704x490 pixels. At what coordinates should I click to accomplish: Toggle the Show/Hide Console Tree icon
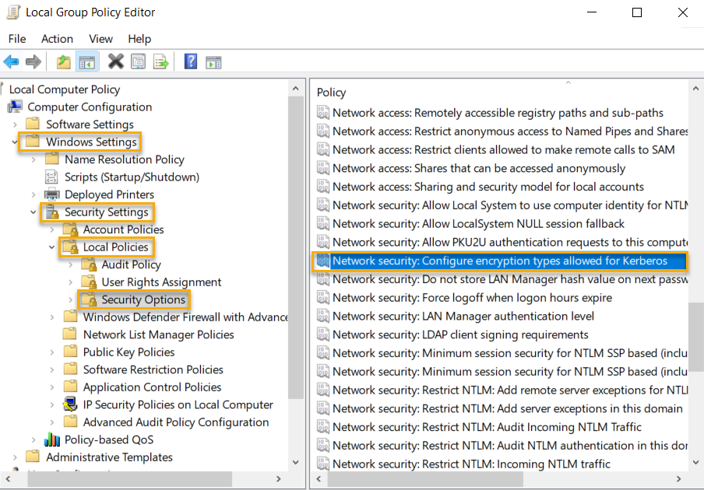pyautogui.click(x=86, y=61)
